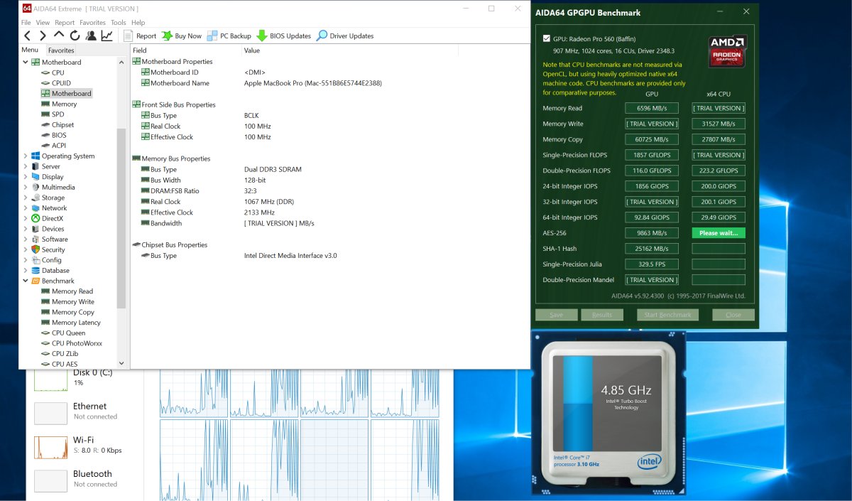
Task: Click the Field column header
Action: pos(186,50)
